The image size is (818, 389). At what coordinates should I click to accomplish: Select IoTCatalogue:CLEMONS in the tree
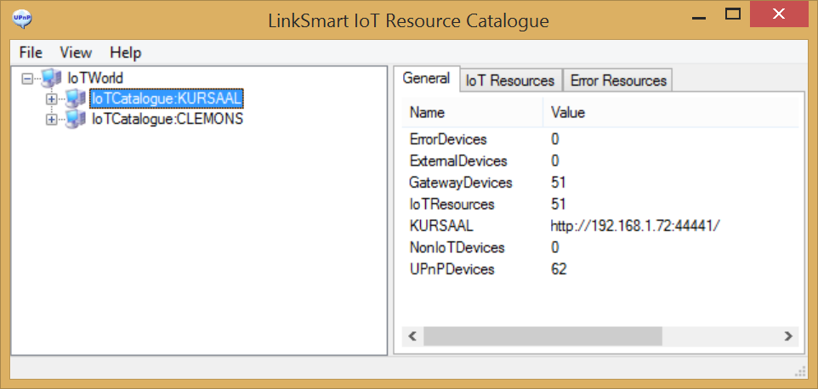[168, 119]
